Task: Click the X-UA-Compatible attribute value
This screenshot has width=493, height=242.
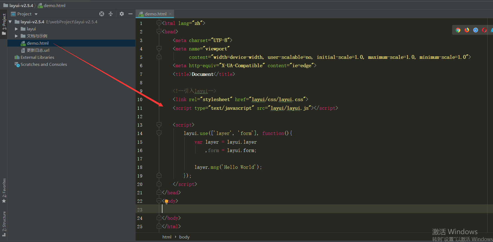Action: coord(242,66)
